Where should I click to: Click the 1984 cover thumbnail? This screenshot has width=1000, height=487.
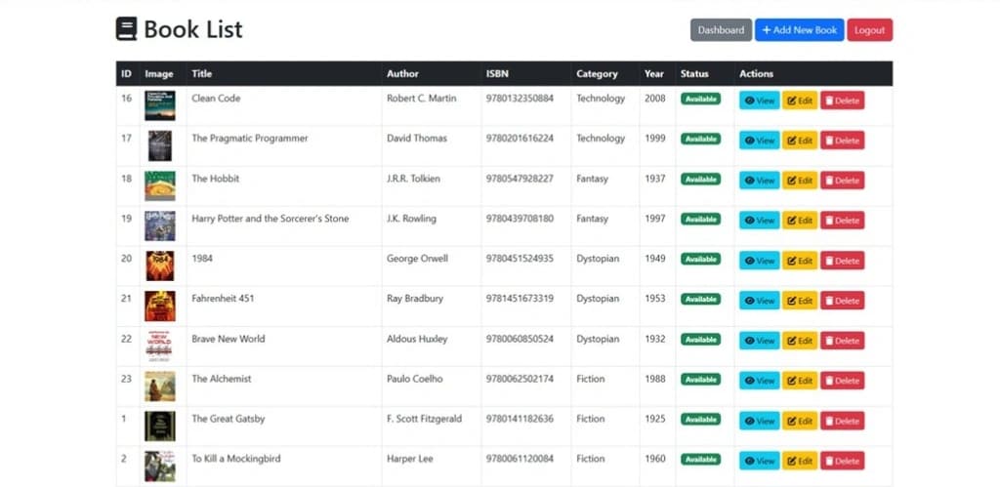tap(159, 265)
